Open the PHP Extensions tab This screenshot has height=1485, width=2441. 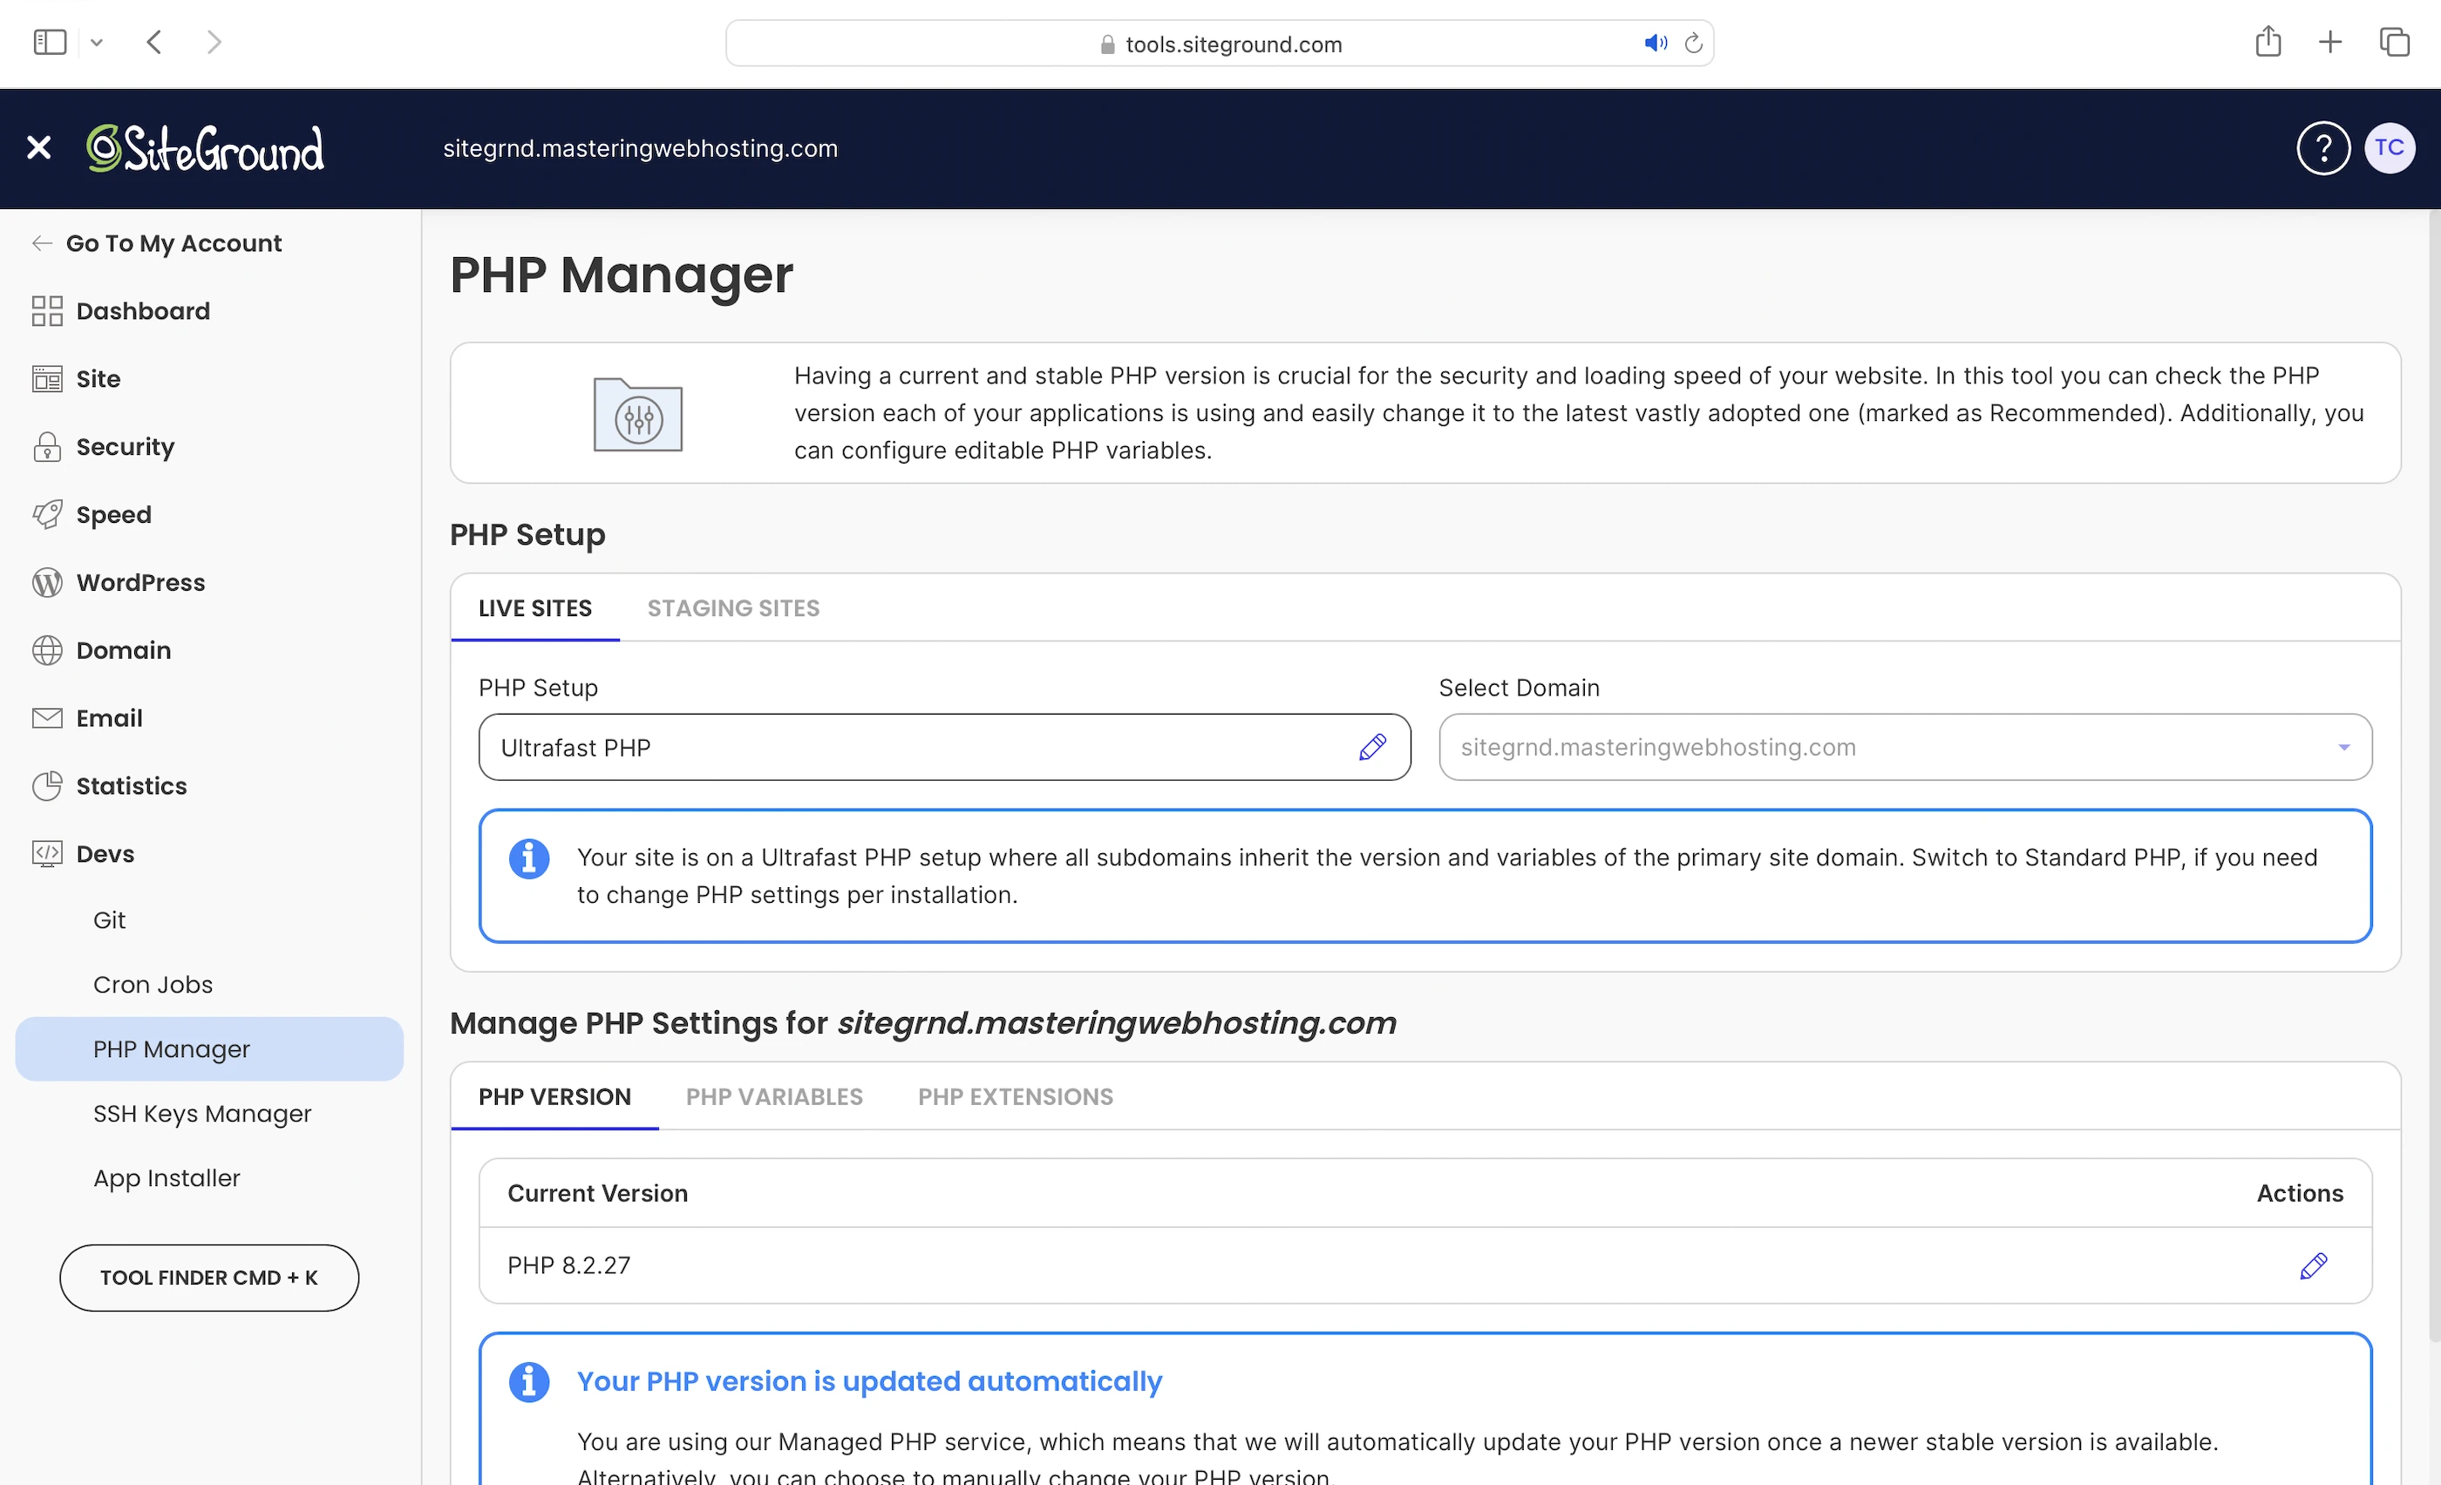coord(1015,1097)
